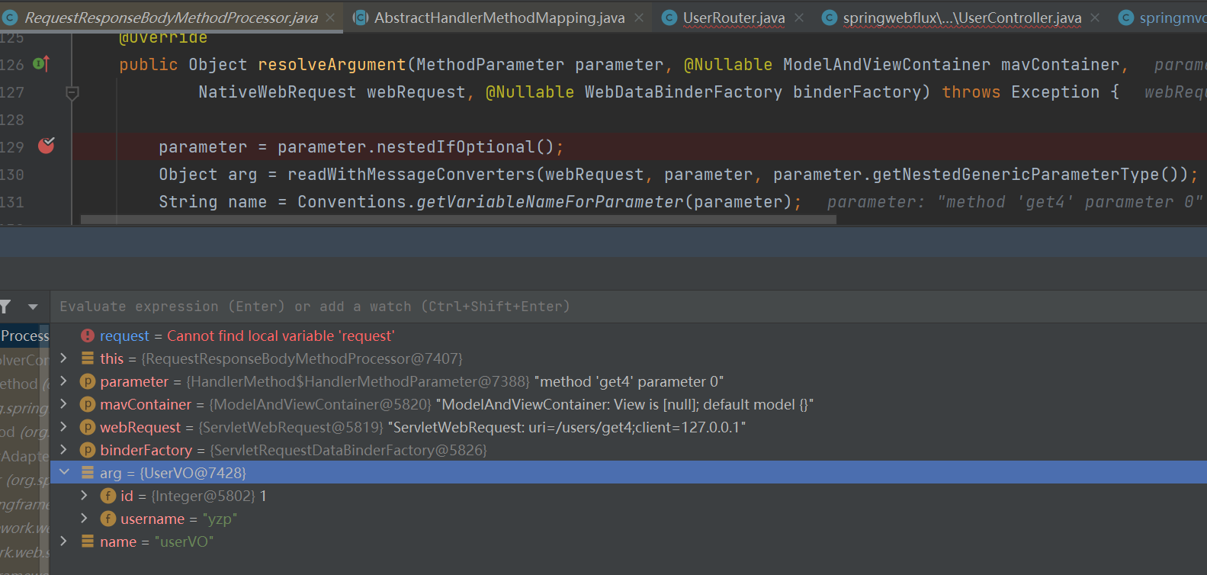The height and width of the screenshot is (575, 1207).
Task: Select the arg = {UserVO@7428} row
Action: click(628, 473)
